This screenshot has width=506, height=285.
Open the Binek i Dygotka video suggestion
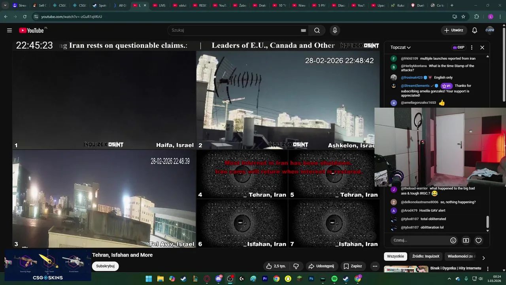coord(456,268)
